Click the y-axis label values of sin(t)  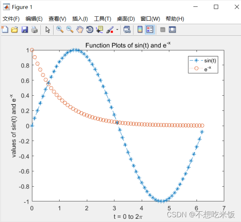(x=13, y=126)
